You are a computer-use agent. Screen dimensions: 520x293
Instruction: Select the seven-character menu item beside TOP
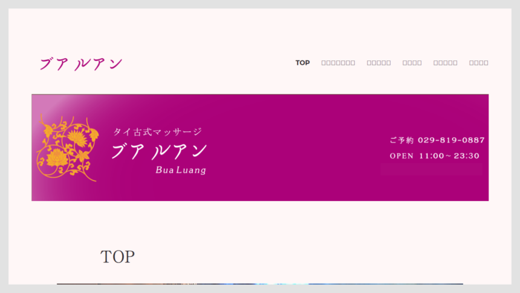(338, 63)
